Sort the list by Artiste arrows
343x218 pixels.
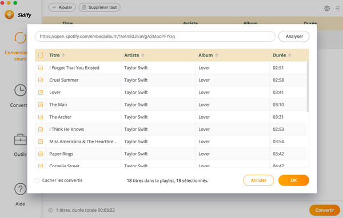pos(143,55)
